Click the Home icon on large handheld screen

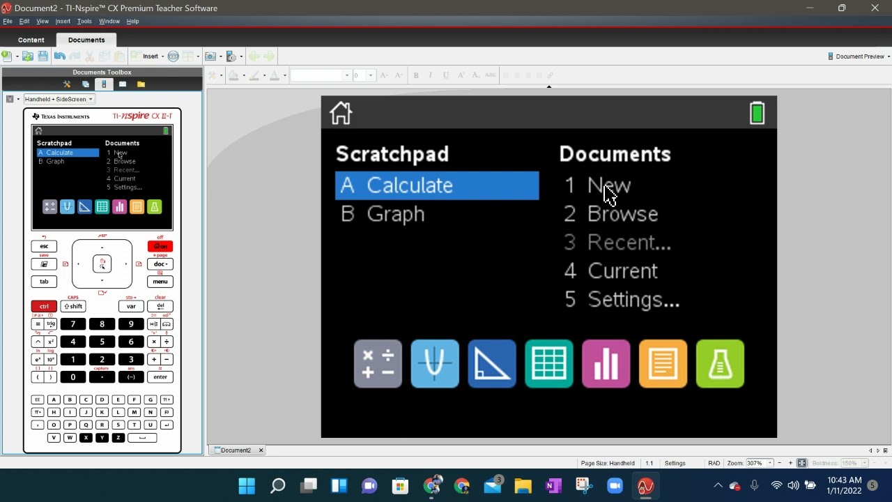coord(341,113)
